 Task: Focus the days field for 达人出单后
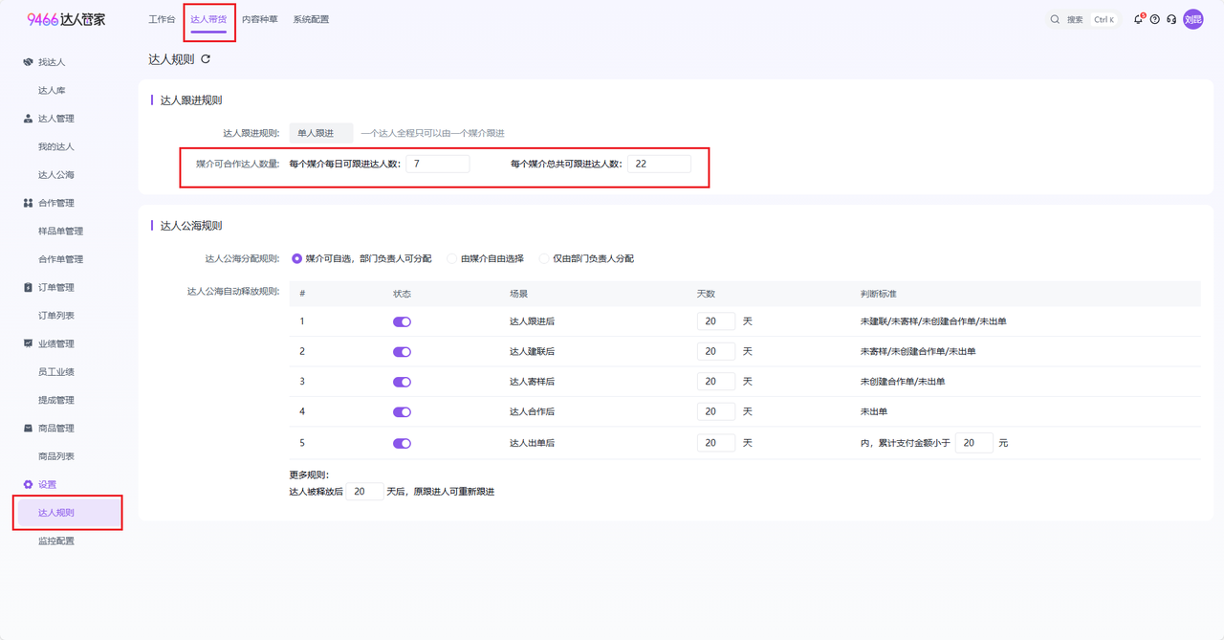(716, 443)
